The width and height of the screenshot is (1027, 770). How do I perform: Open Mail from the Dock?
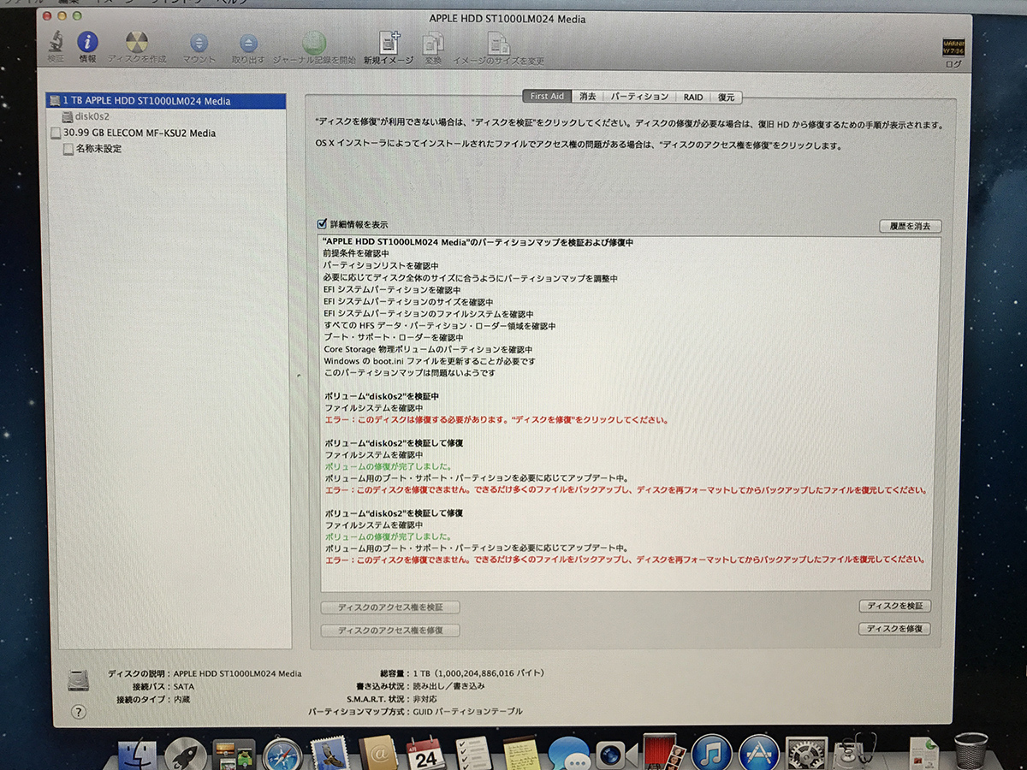(x=329, y=755)
